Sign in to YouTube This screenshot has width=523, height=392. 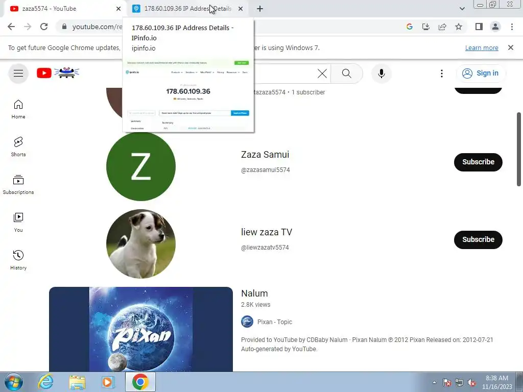click(480, 73)
